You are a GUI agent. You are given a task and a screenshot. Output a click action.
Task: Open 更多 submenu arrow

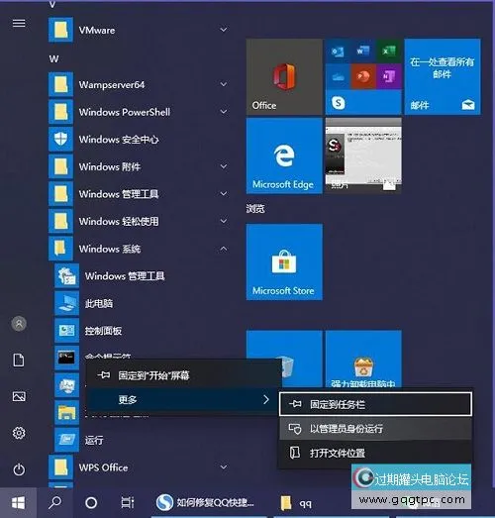pos(266,400)
